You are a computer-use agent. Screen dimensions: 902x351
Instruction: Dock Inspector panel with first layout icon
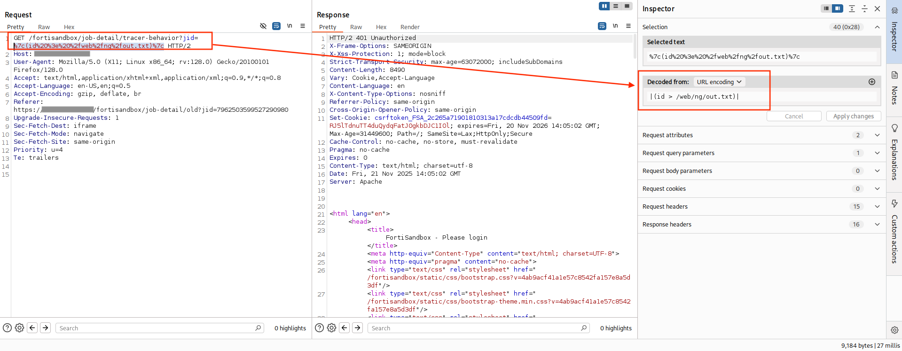[x=826, y=8]
